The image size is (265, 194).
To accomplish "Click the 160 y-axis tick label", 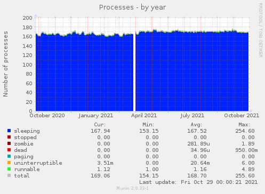I will point(27,36).
